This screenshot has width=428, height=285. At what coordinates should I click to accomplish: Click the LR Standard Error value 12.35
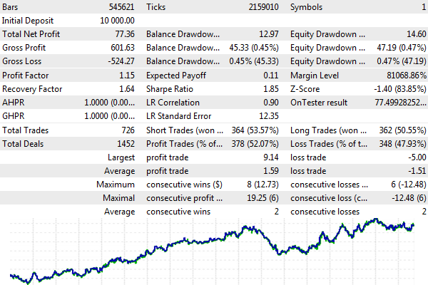click(269, 116)
